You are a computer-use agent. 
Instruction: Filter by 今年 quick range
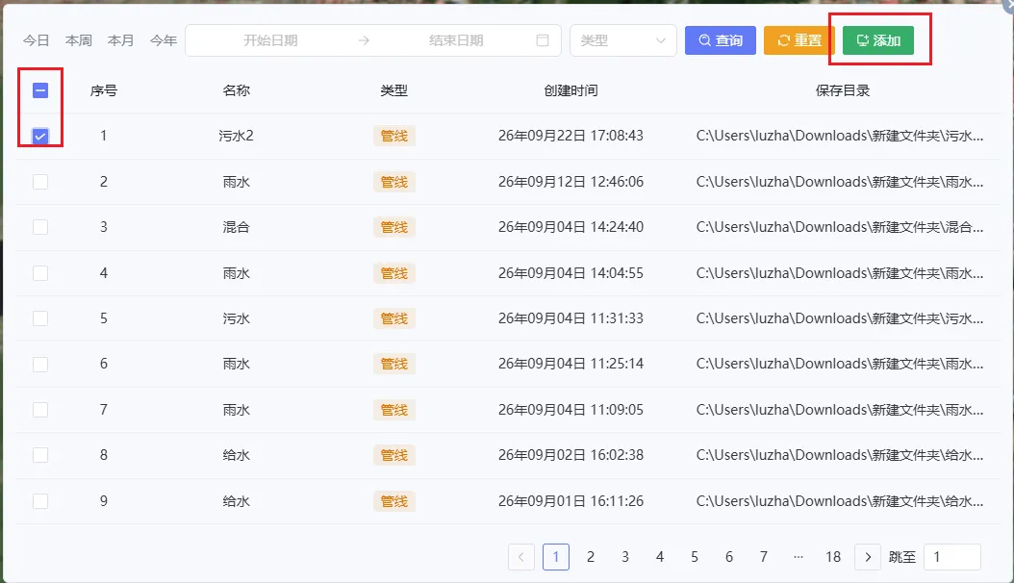(164, 40)
